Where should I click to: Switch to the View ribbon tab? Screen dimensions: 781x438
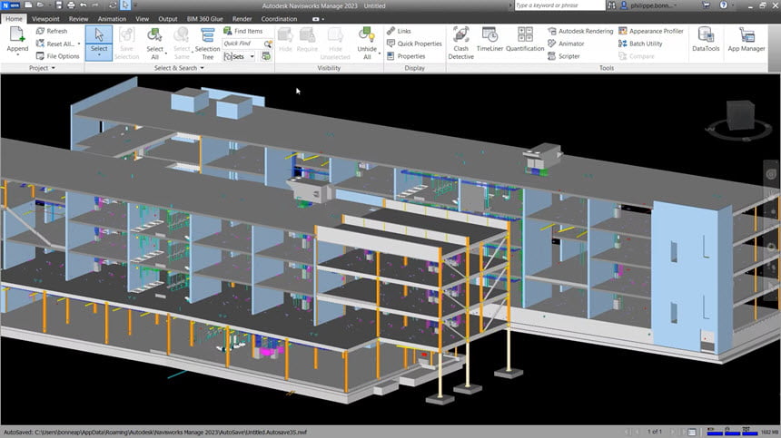[x=142, y=19]
